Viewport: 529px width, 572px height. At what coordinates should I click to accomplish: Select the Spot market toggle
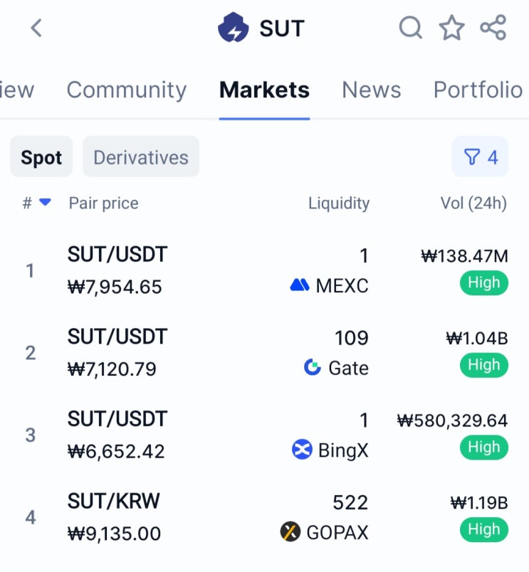[x=41, y=157]
